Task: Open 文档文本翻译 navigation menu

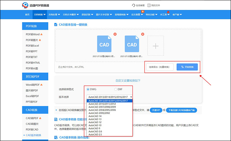Action: (71, 14)
